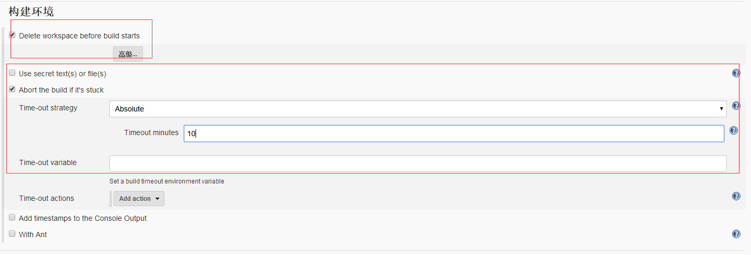This screenshot has width=751, height=255.
Task: Open help for Time-out actions row
Action: tap(736, 196)
